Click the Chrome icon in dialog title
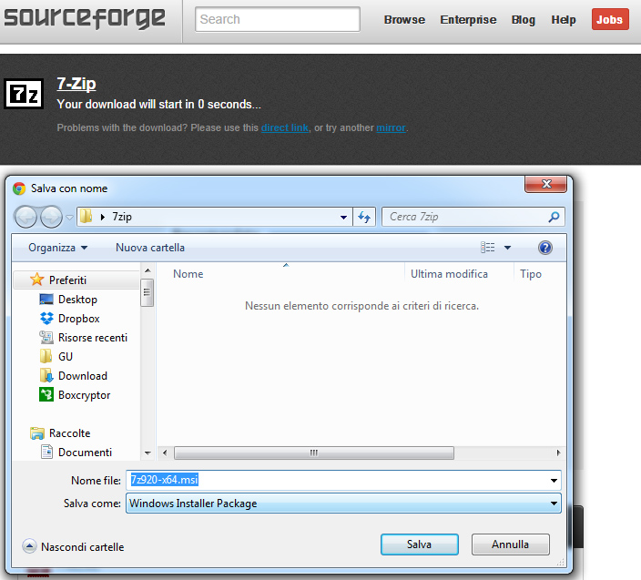 tap(19, 188)
